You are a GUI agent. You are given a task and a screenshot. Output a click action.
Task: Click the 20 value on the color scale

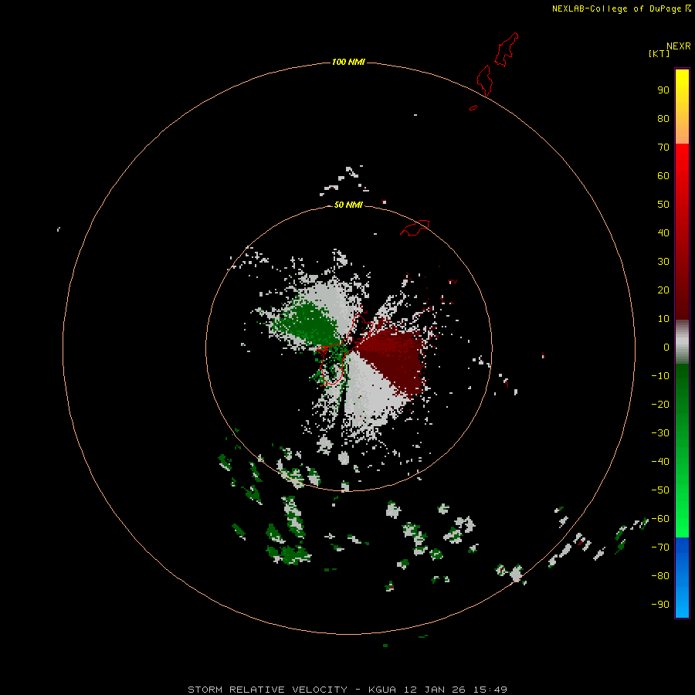663,290
